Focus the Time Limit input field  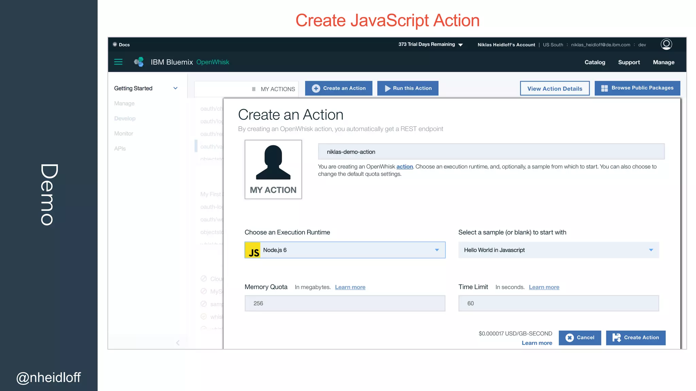pos(558,303)
